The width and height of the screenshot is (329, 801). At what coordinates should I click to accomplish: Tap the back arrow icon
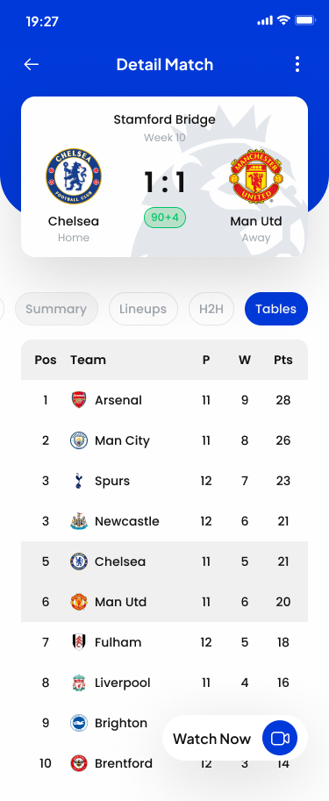pos(32,64)
